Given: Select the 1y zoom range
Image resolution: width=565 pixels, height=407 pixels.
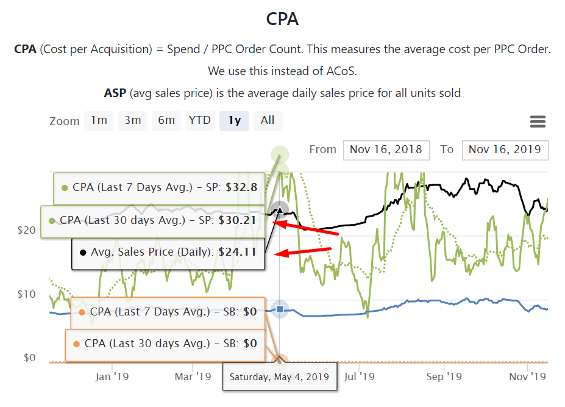Looking at the screenshot, I should coord(235,120).
